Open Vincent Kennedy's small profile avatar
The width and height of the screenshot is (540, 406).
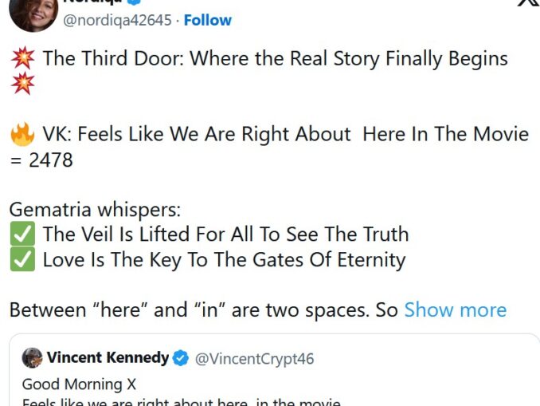point(32,357)
